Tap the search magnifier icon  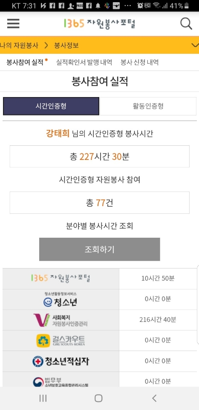point(186,24)
